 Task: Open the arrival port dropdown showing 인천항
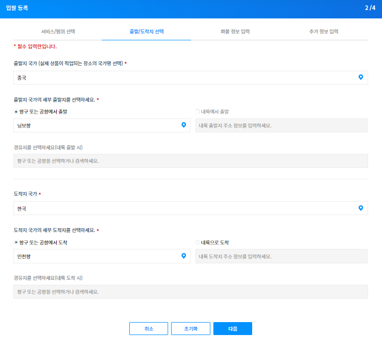[x=102, y=256]
